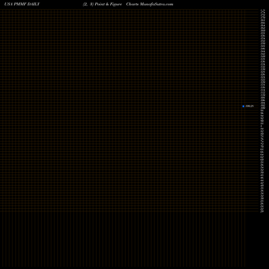Click the 100 price axis label

point(263,108)
